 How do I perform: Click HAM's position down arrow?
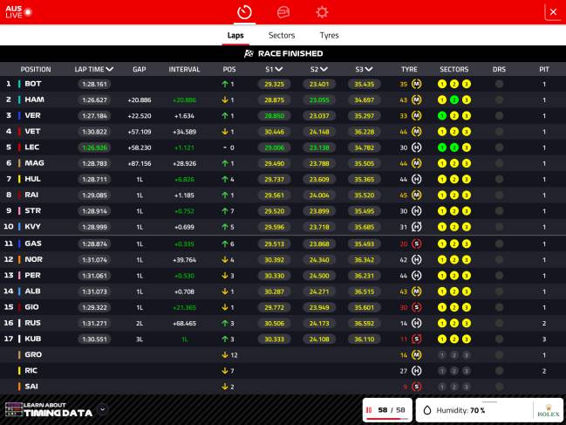click(x=225, y=100)
